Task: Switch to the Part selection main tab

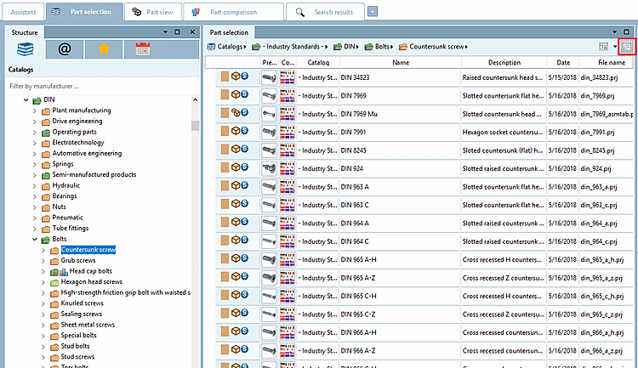Action: coord(84,12)
